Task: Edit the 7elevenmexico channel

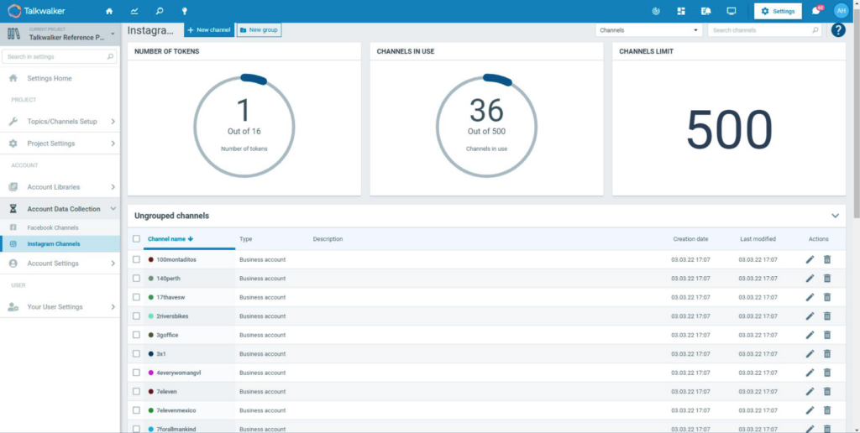Action: click(x=810, y=410)
